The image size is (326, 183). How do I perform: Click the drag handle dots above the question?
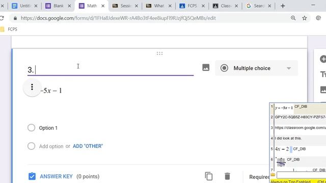(159, 53)
